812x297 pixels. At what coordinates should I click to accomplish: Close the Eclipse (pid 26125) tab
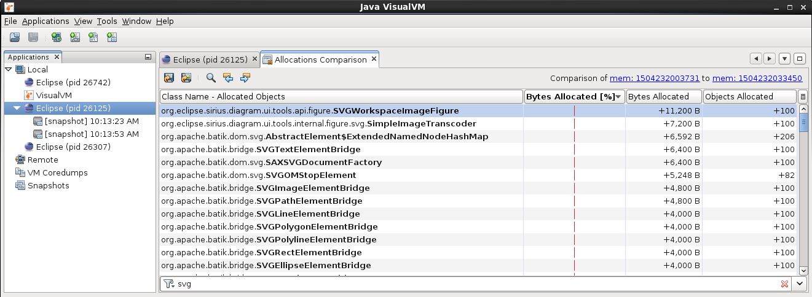(253, 60)
